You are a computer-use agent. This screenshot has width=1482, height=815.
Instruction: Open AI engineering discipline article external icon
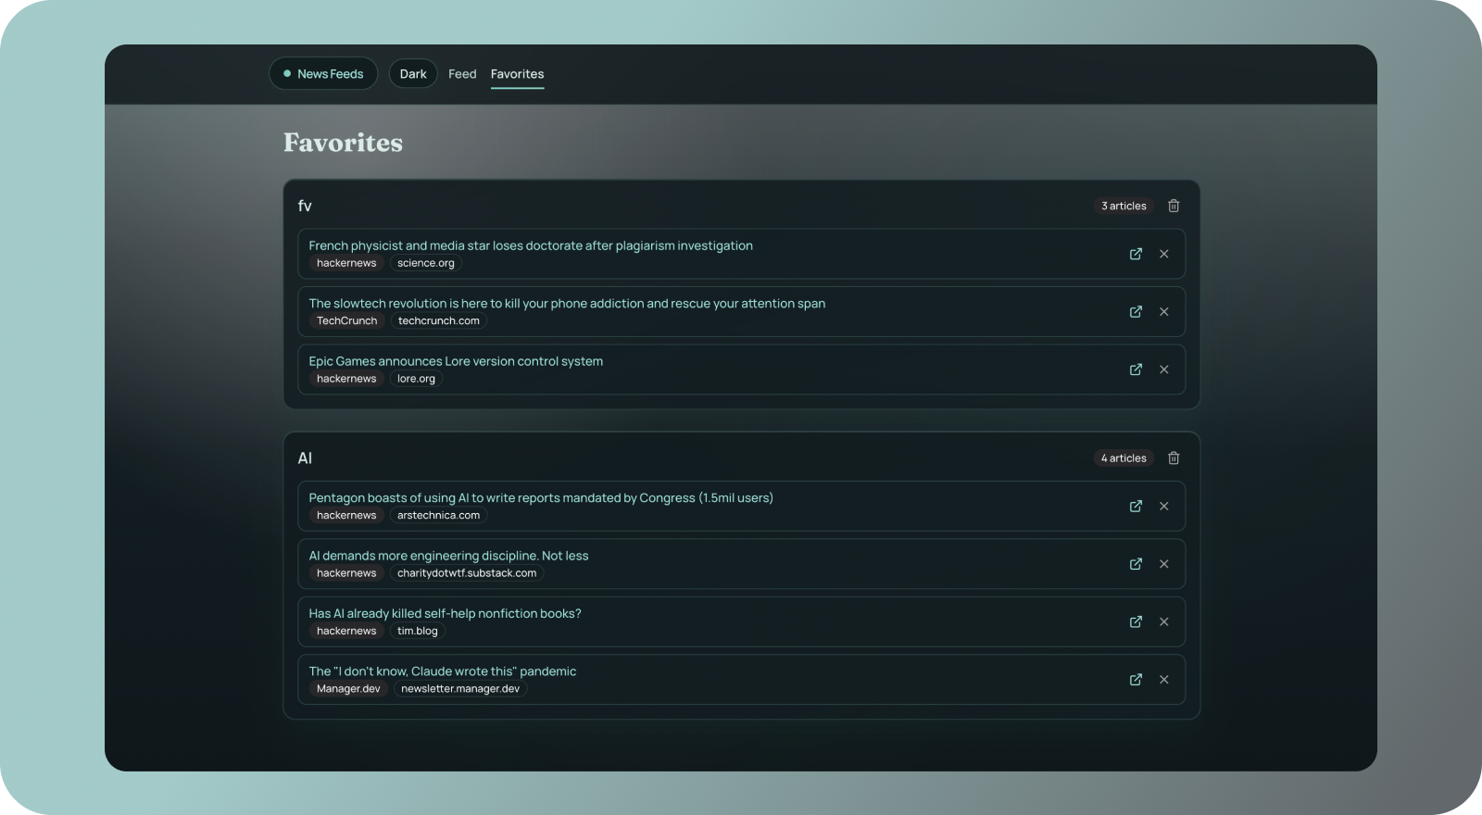1136,564
